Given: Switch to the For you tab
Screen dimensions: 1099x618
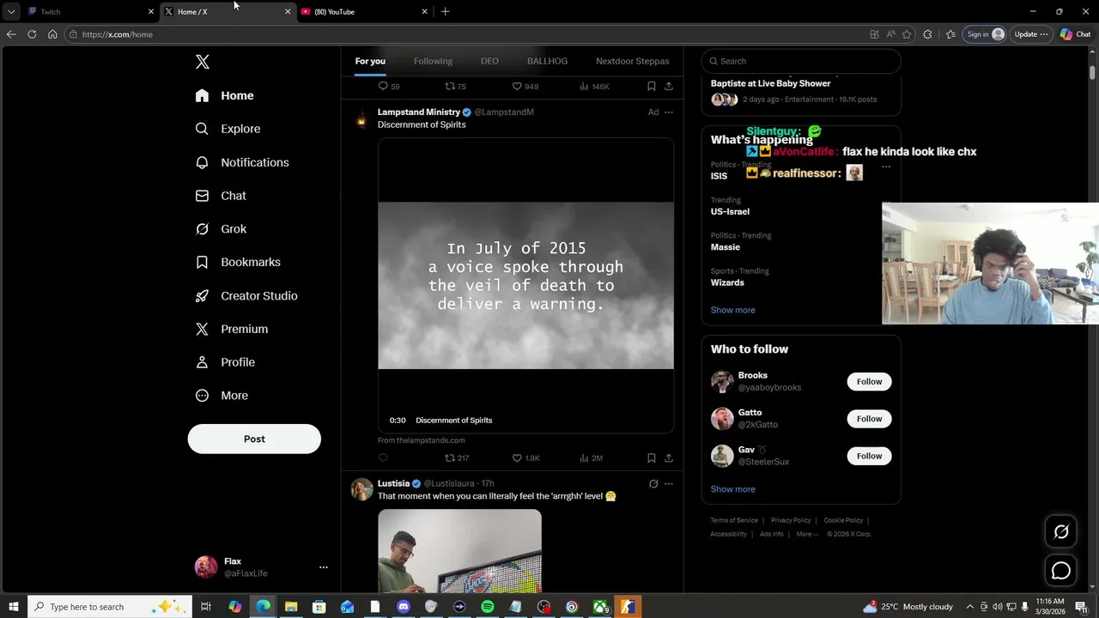Looking at the screenshot, I should [x=370, y=61].
